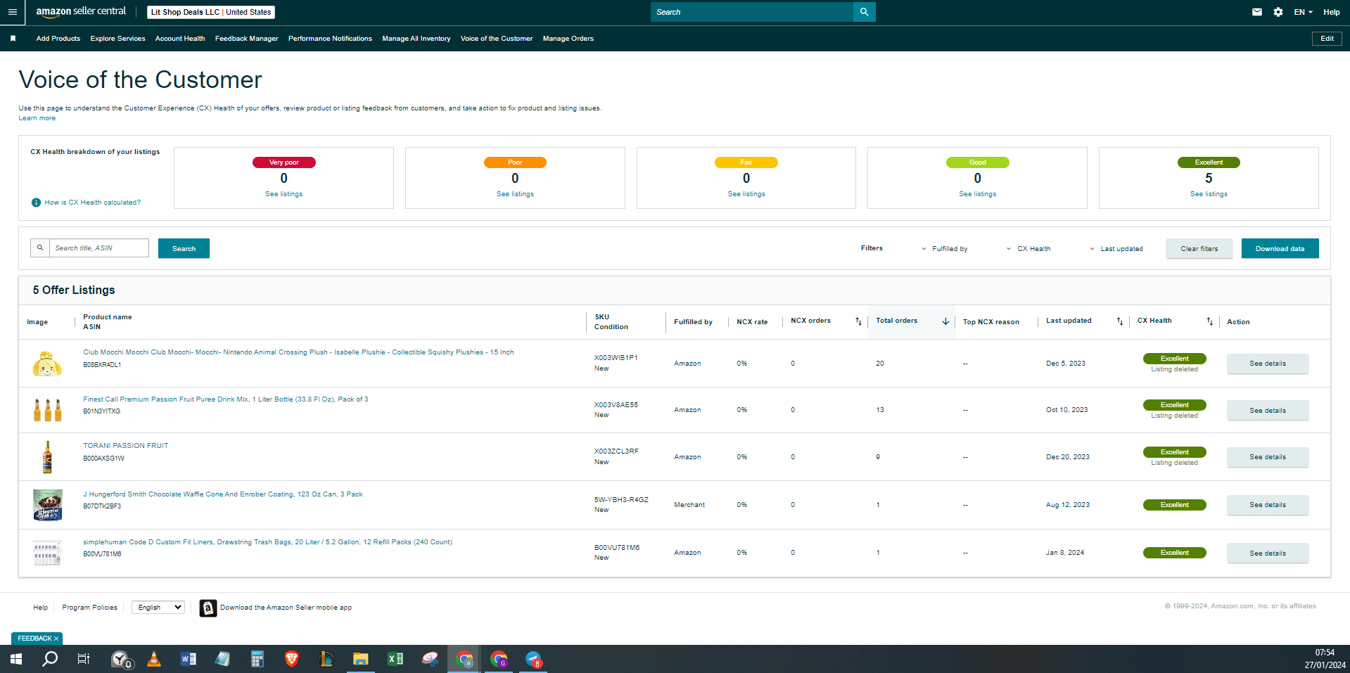The height and width of the screenshot is (673, 1350).
Task: Go to Manage All Inventory
Action: coord(416,39)
